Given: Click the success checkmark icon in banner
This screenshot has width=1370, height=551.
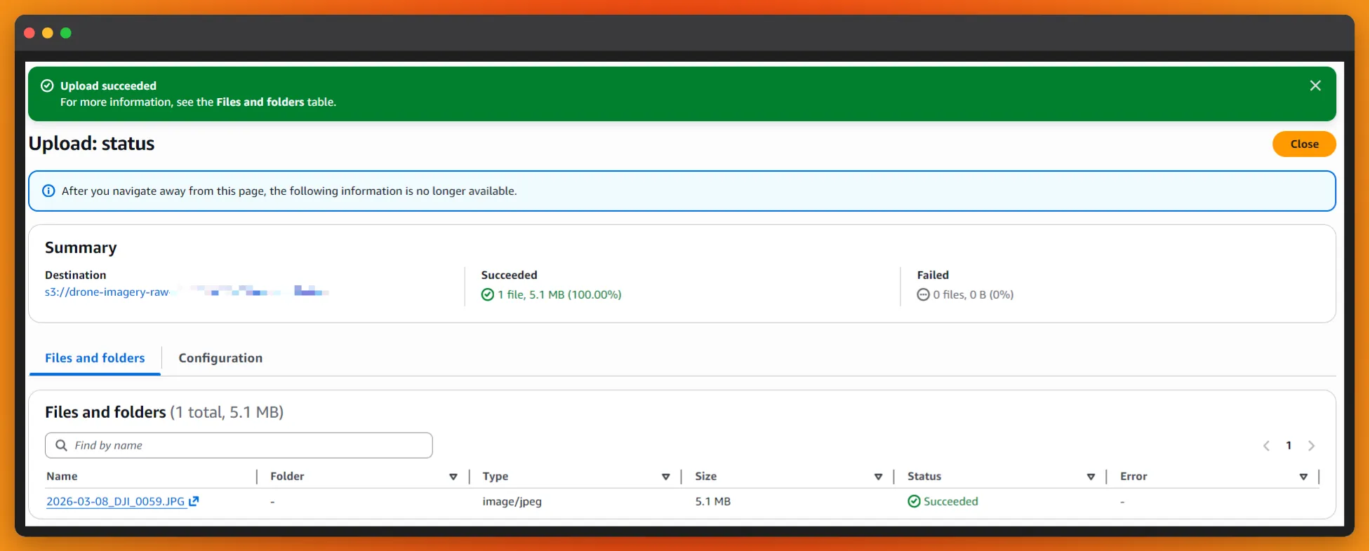Looking at the screenshot, I should [x=47, y=86].
